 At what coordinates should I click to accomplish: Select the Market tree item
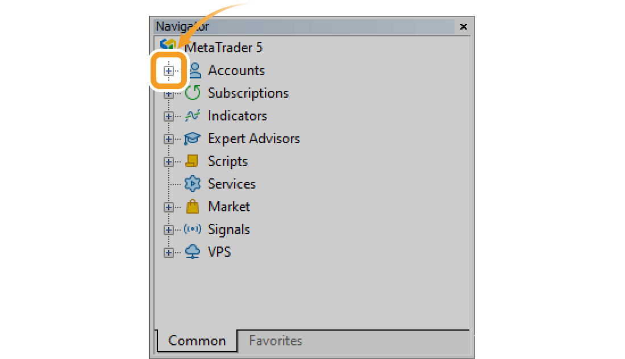pyautogui.click(x=228, y=207)
